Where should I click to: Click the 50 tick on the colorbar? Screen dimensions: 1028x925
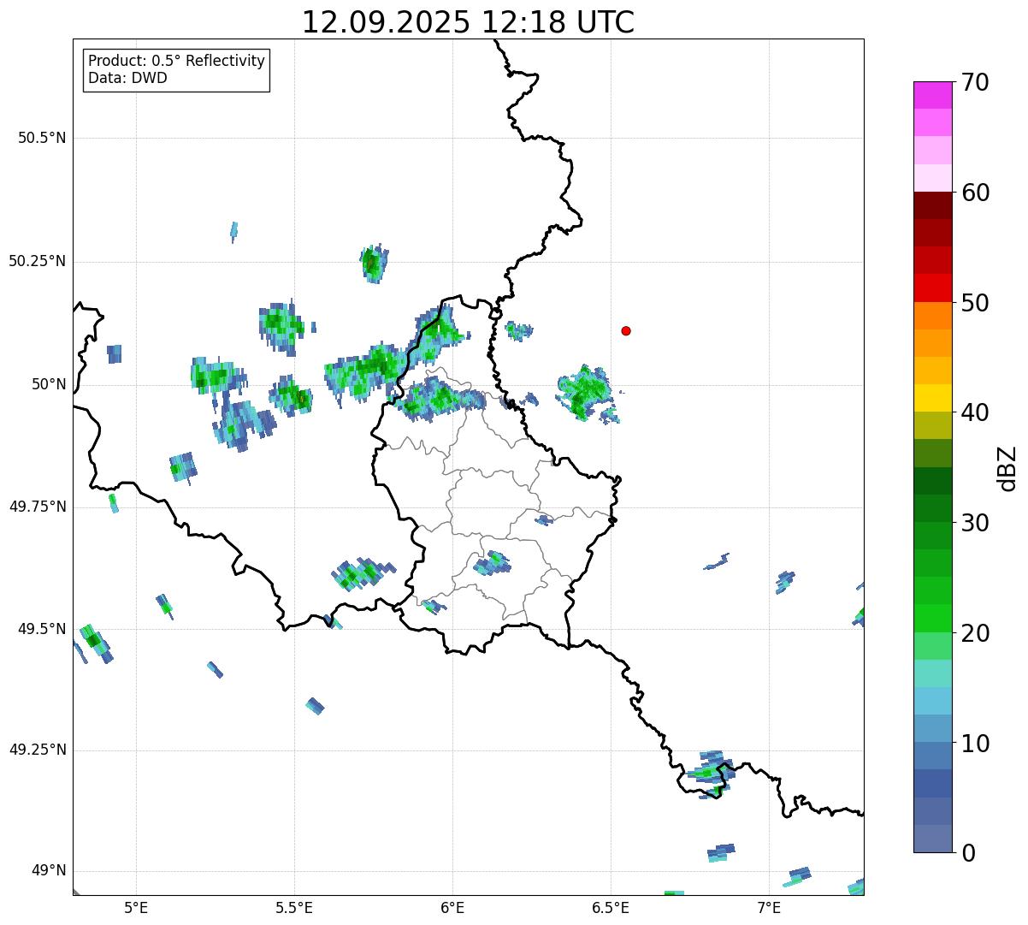coord(975,303)
